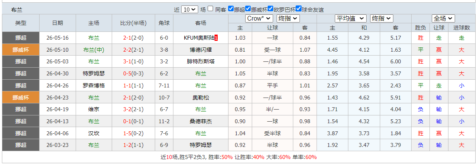The width and height of the screenshot is (476, 164).
Task: Uncheck the 挪威杯 filter checkbox
Action: (x=248, y=9)
